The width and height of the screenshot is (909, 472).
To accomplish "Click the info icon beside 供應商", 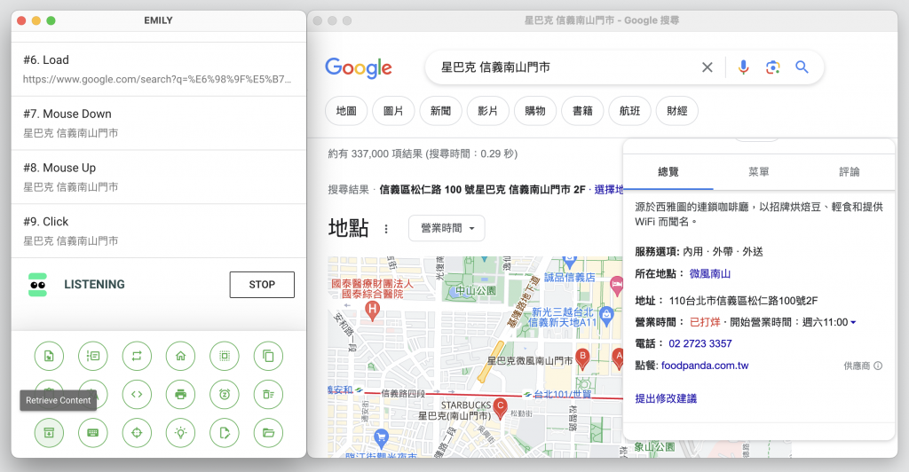I will pyautogui.click(x=878, y=366).
